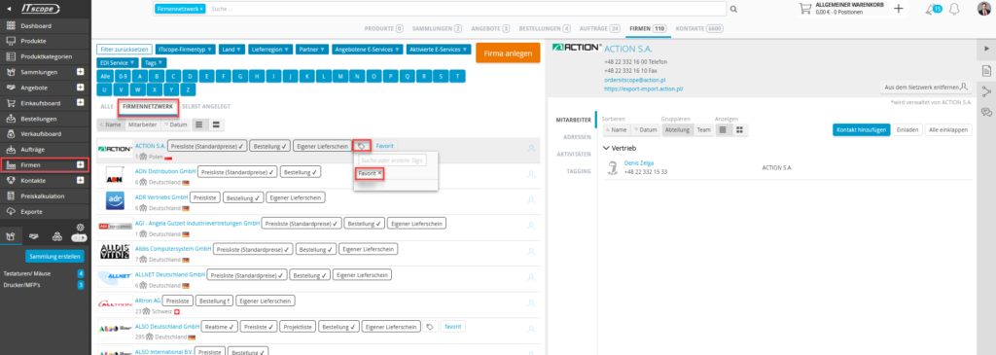Image resolution: width=996 pixels, height=355 pixels.
Task: Sort company list by Mitarbeiter
Action: (x=142, y=124)
